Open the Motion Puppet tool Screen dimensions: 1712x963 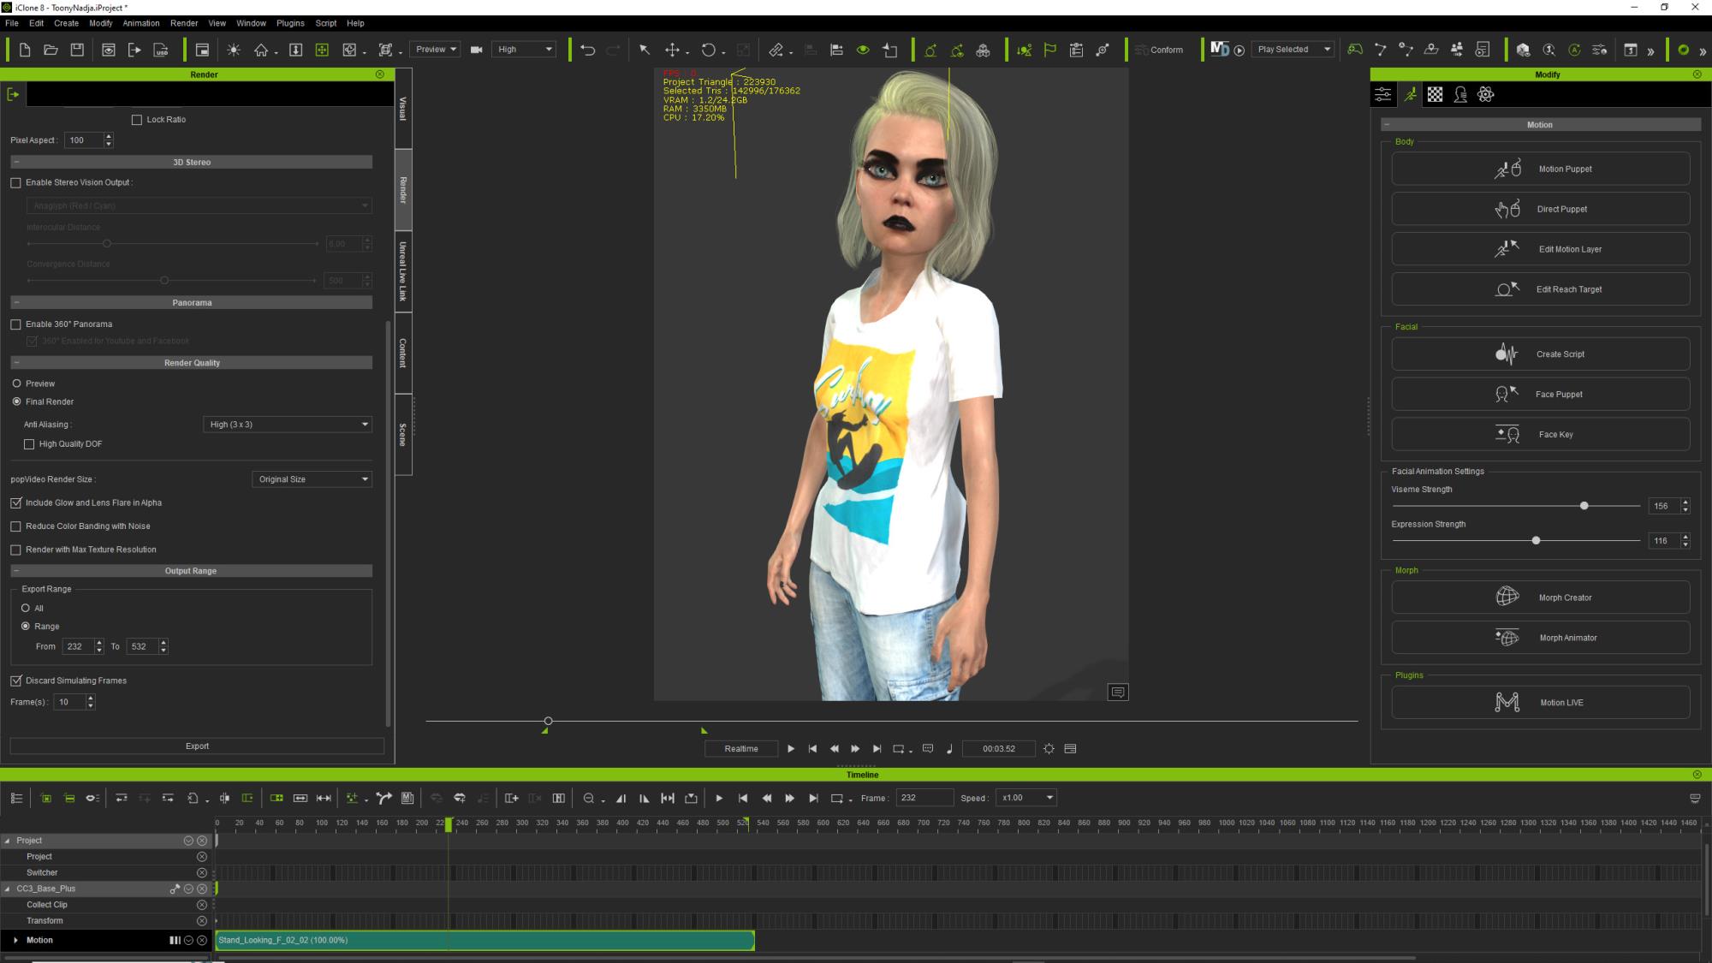pos(1541,169)
